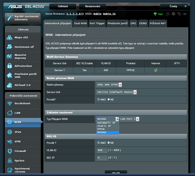Viewport: 195px width, 176px height.
Task: Click the VLAN ID input field
Action: (102, 150)
